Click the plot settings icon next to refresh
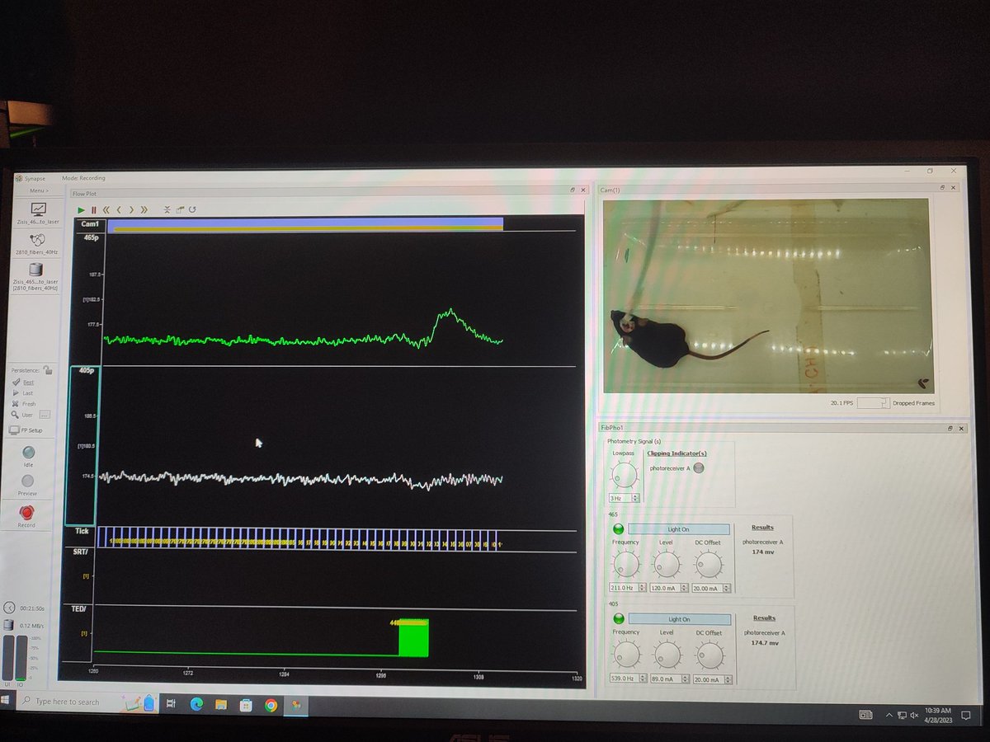This screenshot has width=990, height=742. pyautogui.click(x=179, y=209)
